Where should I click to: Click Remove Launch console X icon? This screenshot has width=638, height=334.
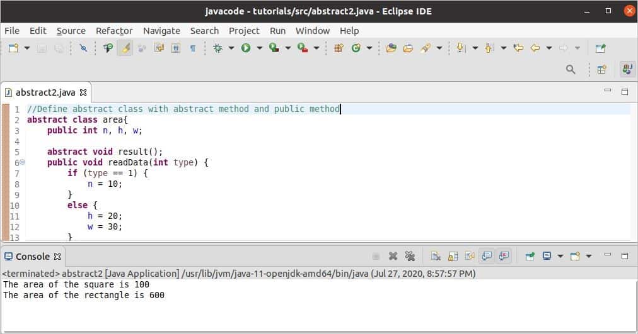pos(393,256)
